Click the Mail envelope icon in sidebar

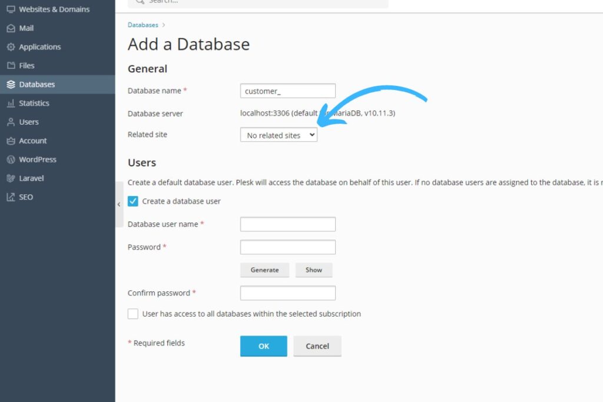[11, 28]
